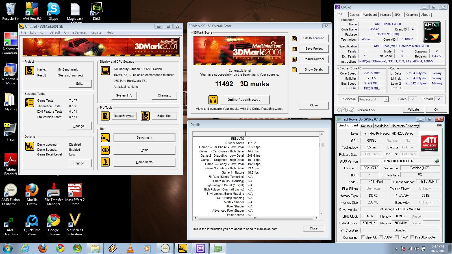Click the Game Demo icon in 3DMark
Image resolution: width=452 pixels, height=254 pixels.
[105, 162]
